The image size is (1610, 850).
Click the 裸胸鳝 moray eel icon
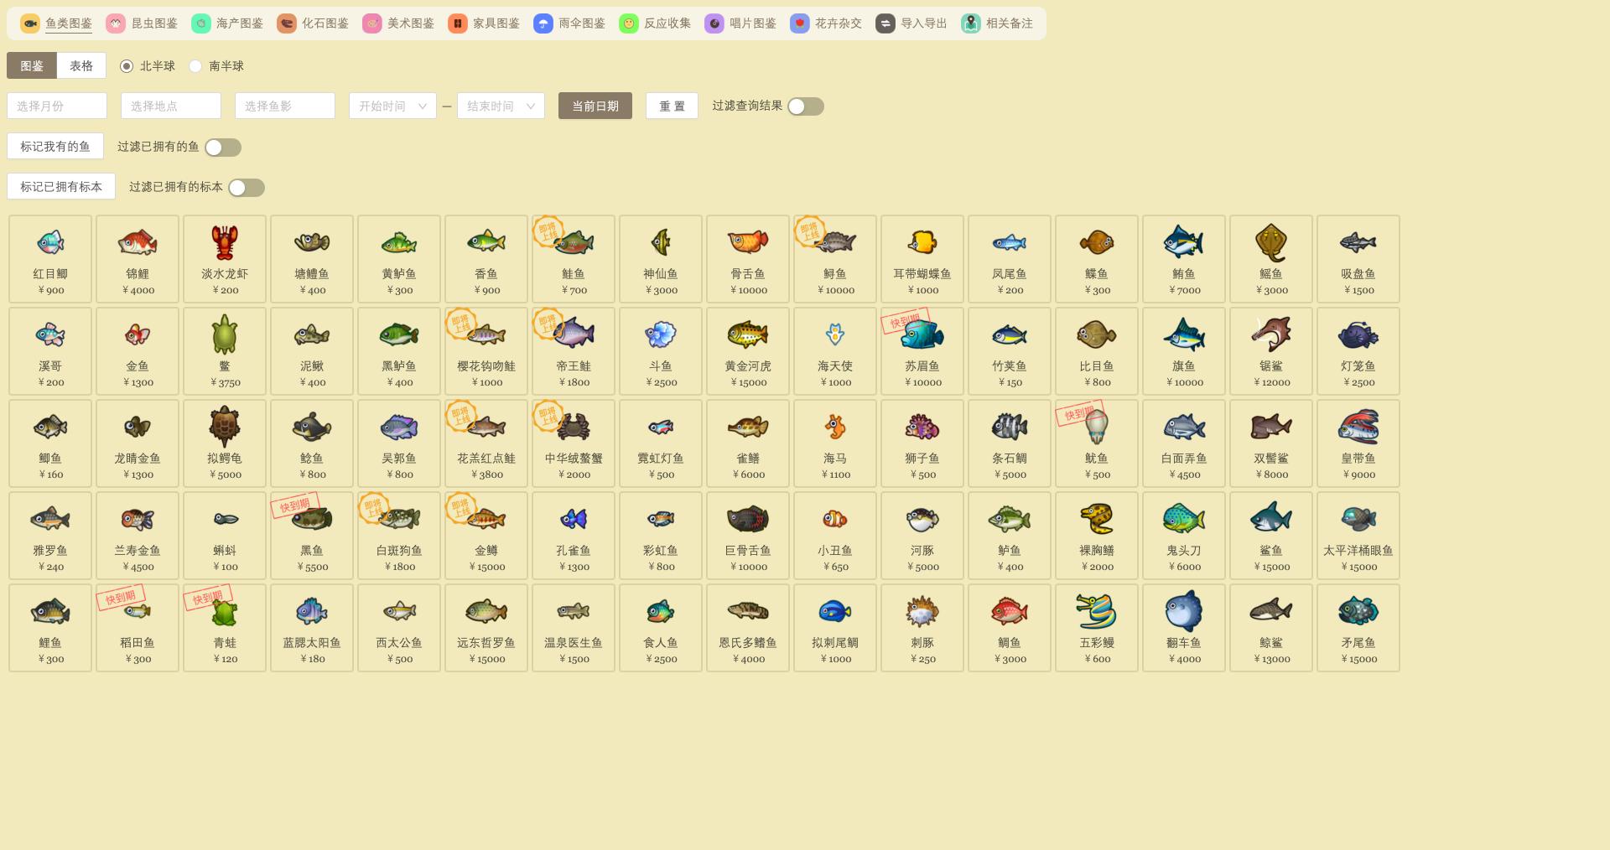tap(1097, 519)
